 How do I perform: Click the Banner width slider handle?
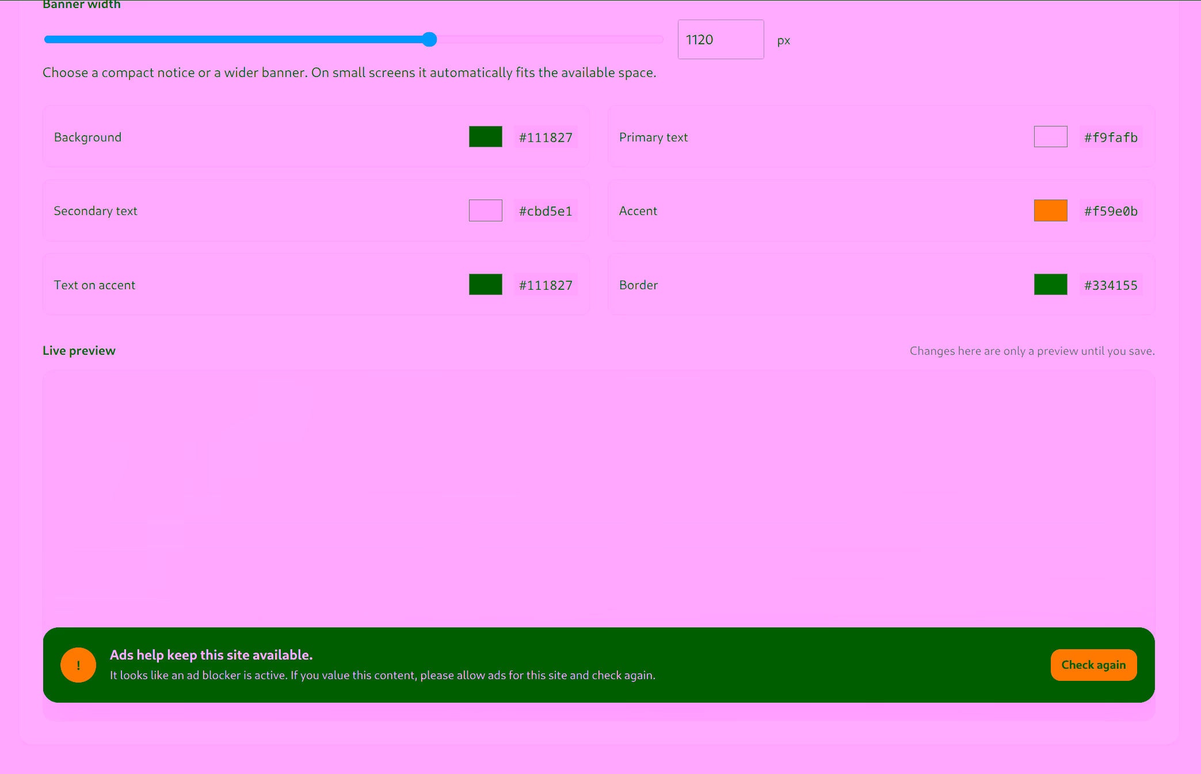[429, 39]
